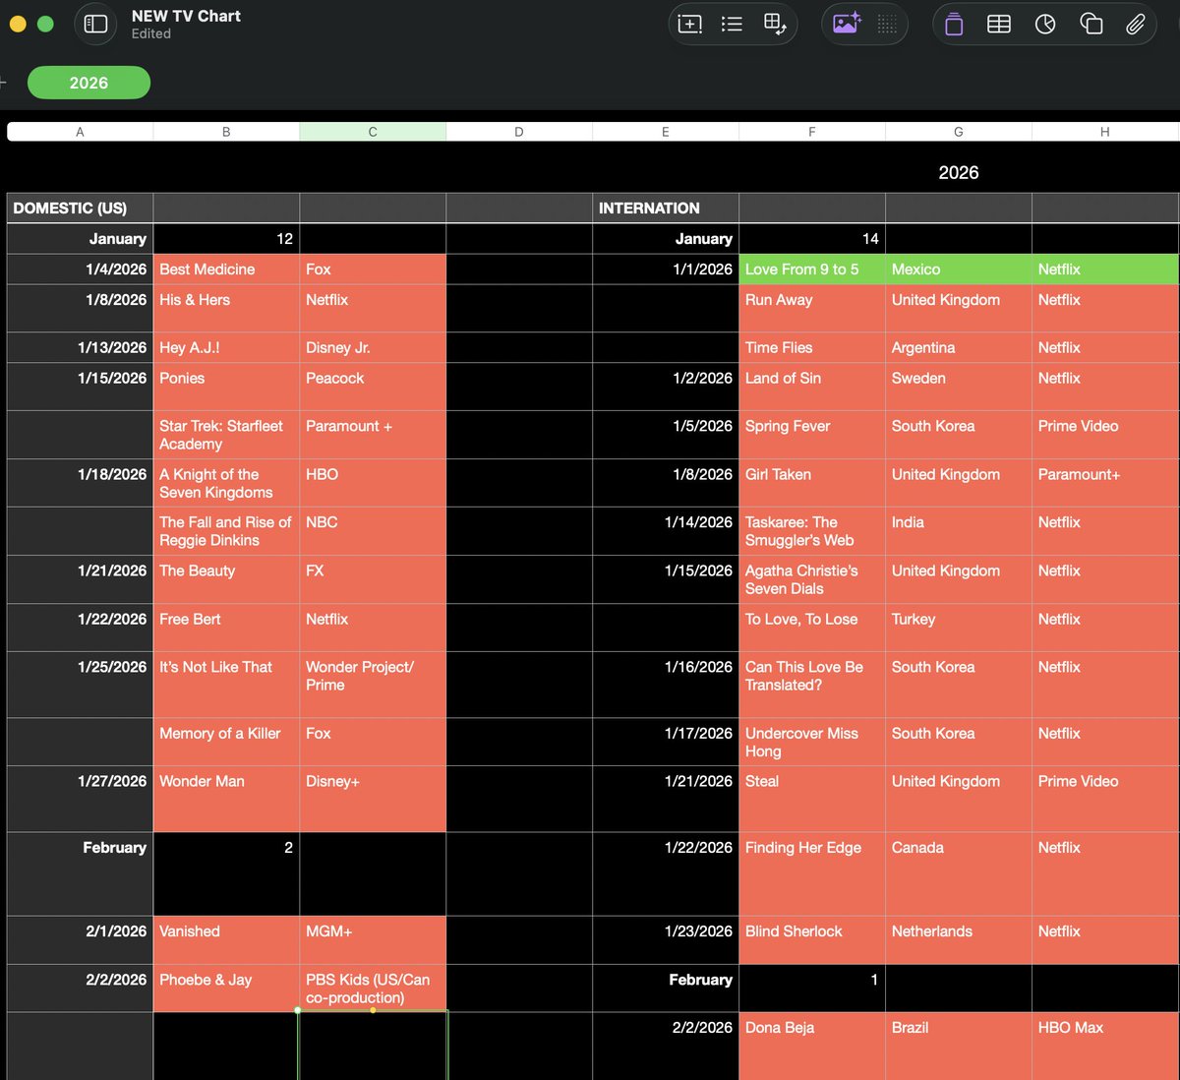
Task: Select the domestic January count cell 12
Action: click(x=226, y=239)
